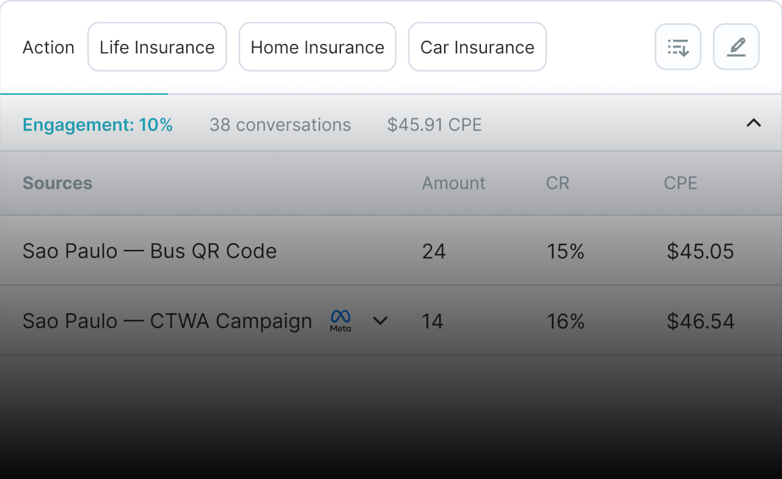Image resolution: width=782 pixels, height=479 pixels.
Task: Collapse the Engagement section with the up chevron
Action: [754, 123]
